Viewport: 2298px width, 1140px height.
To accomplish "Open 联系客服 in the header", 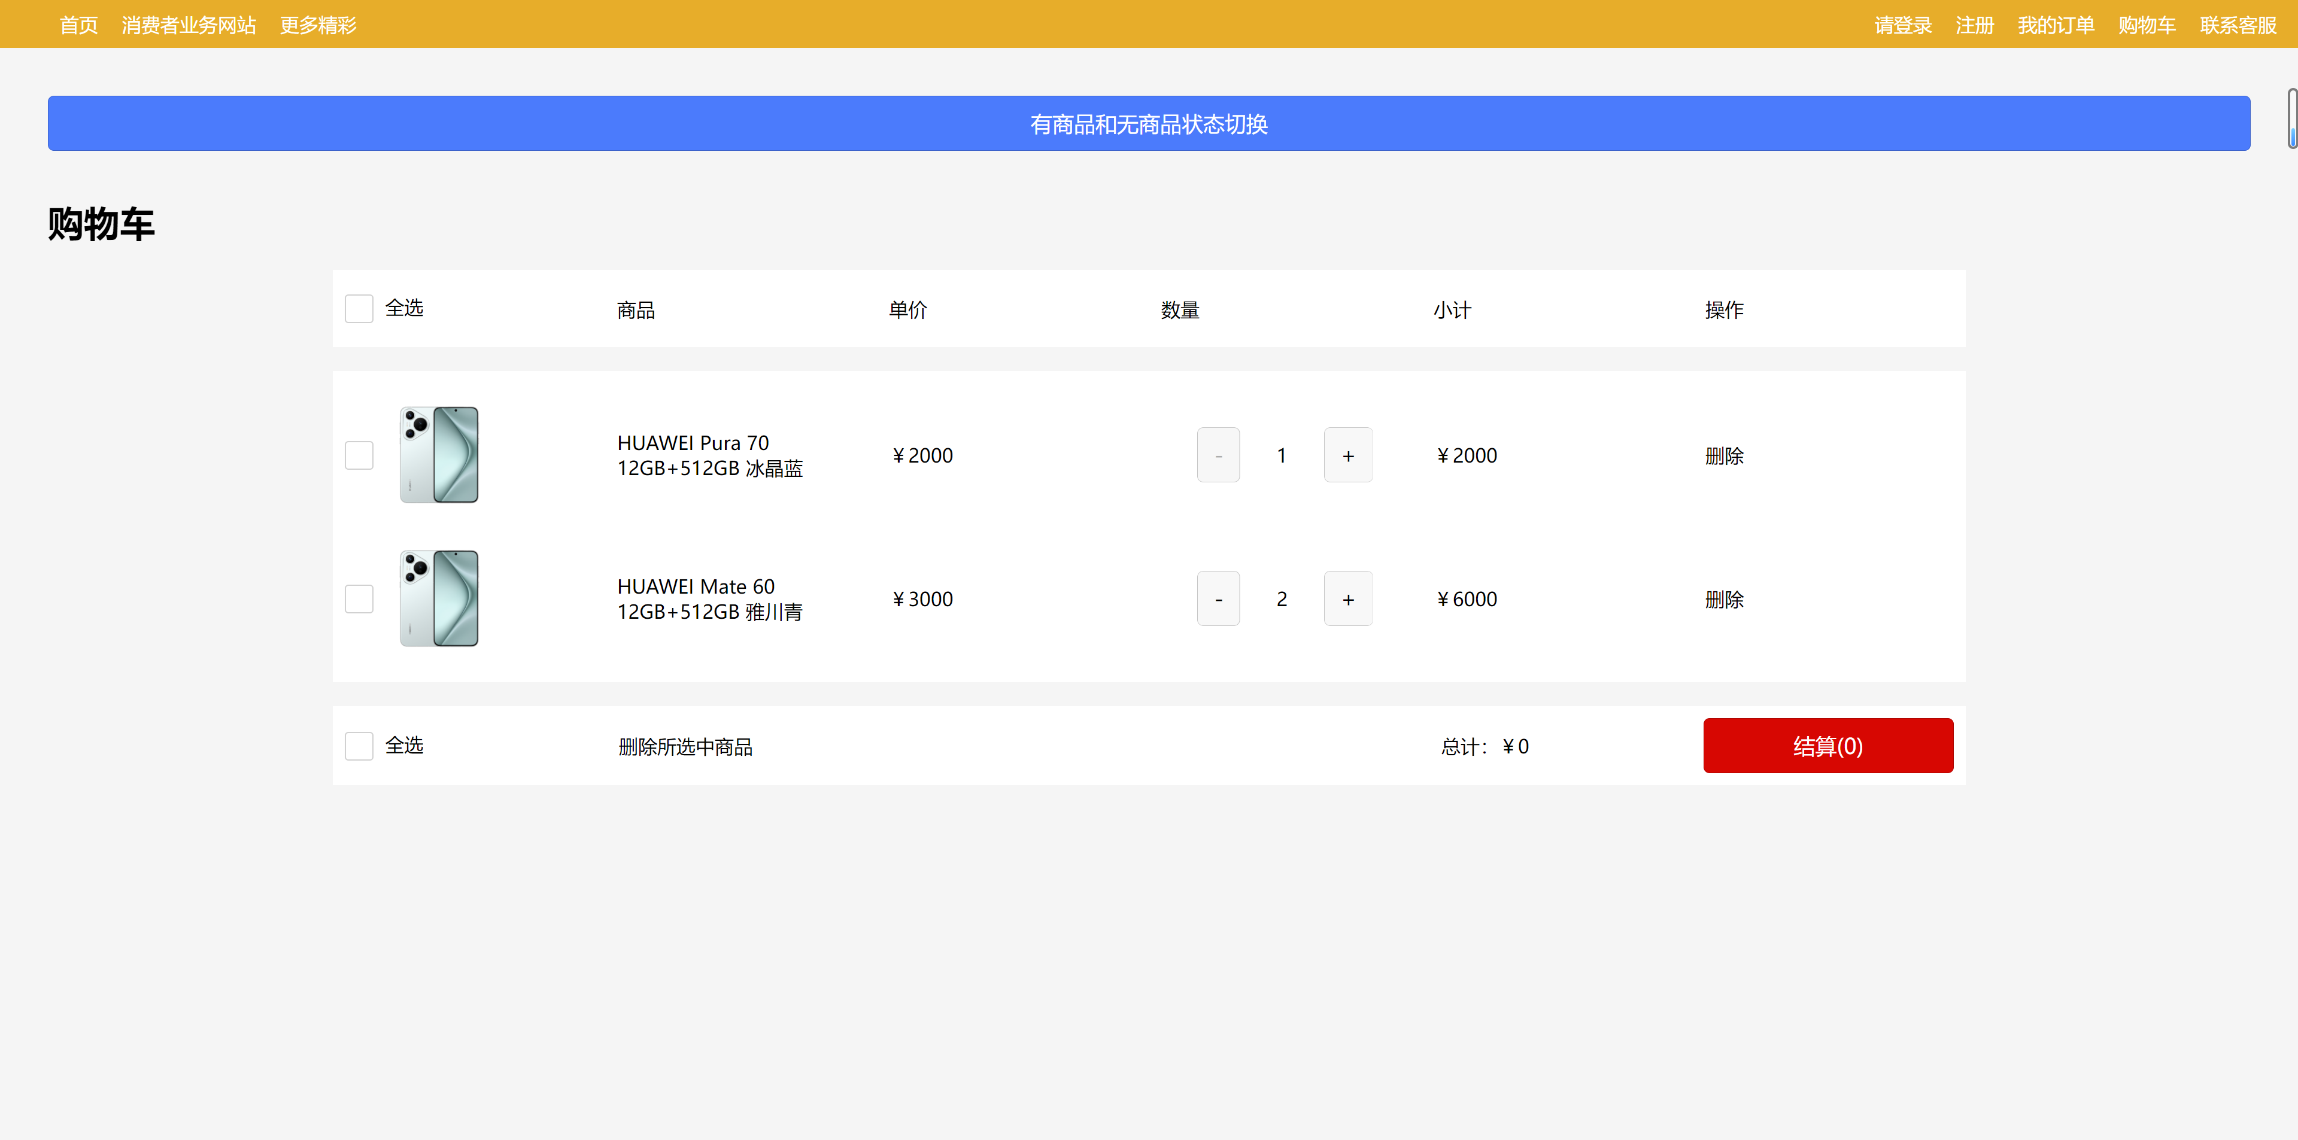I will [2238, 25].
